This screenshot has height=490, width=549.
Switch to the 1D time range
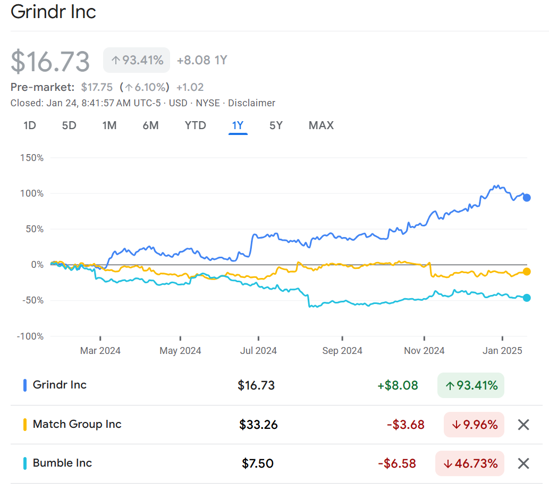pyautogui.click(x=30, y=125)
